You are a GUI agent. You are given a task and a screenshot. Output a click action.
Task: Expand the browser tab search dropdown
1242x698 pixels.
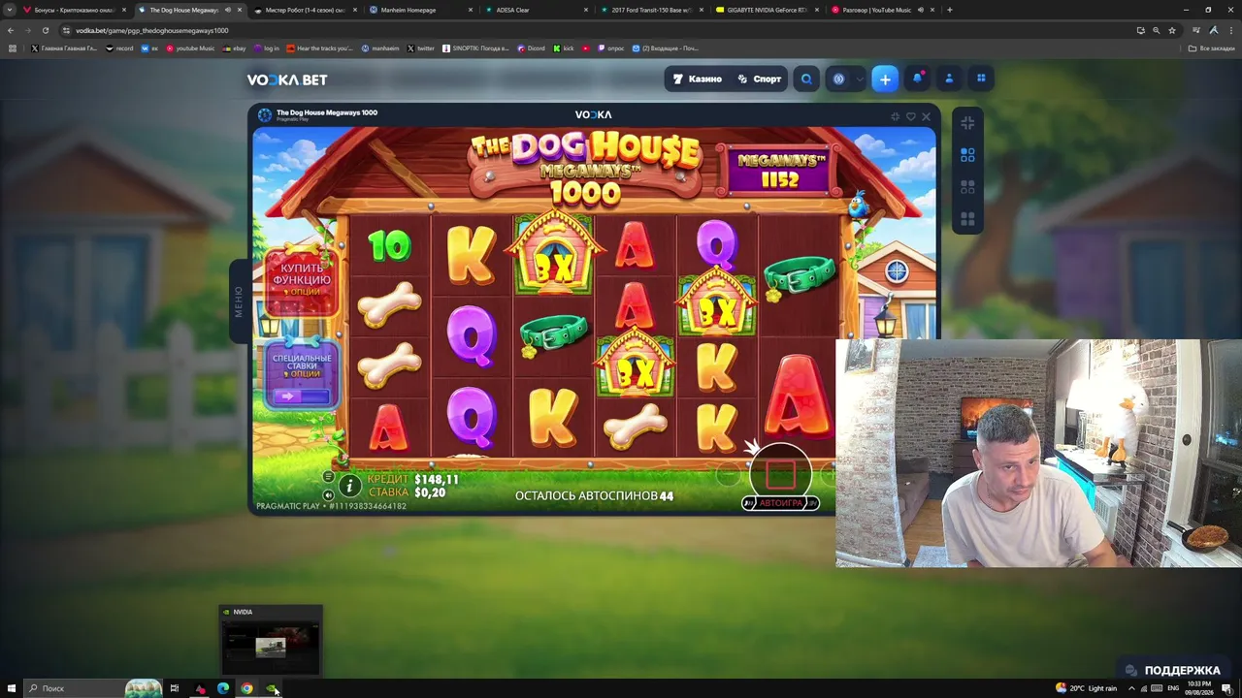tap(10, 10)
